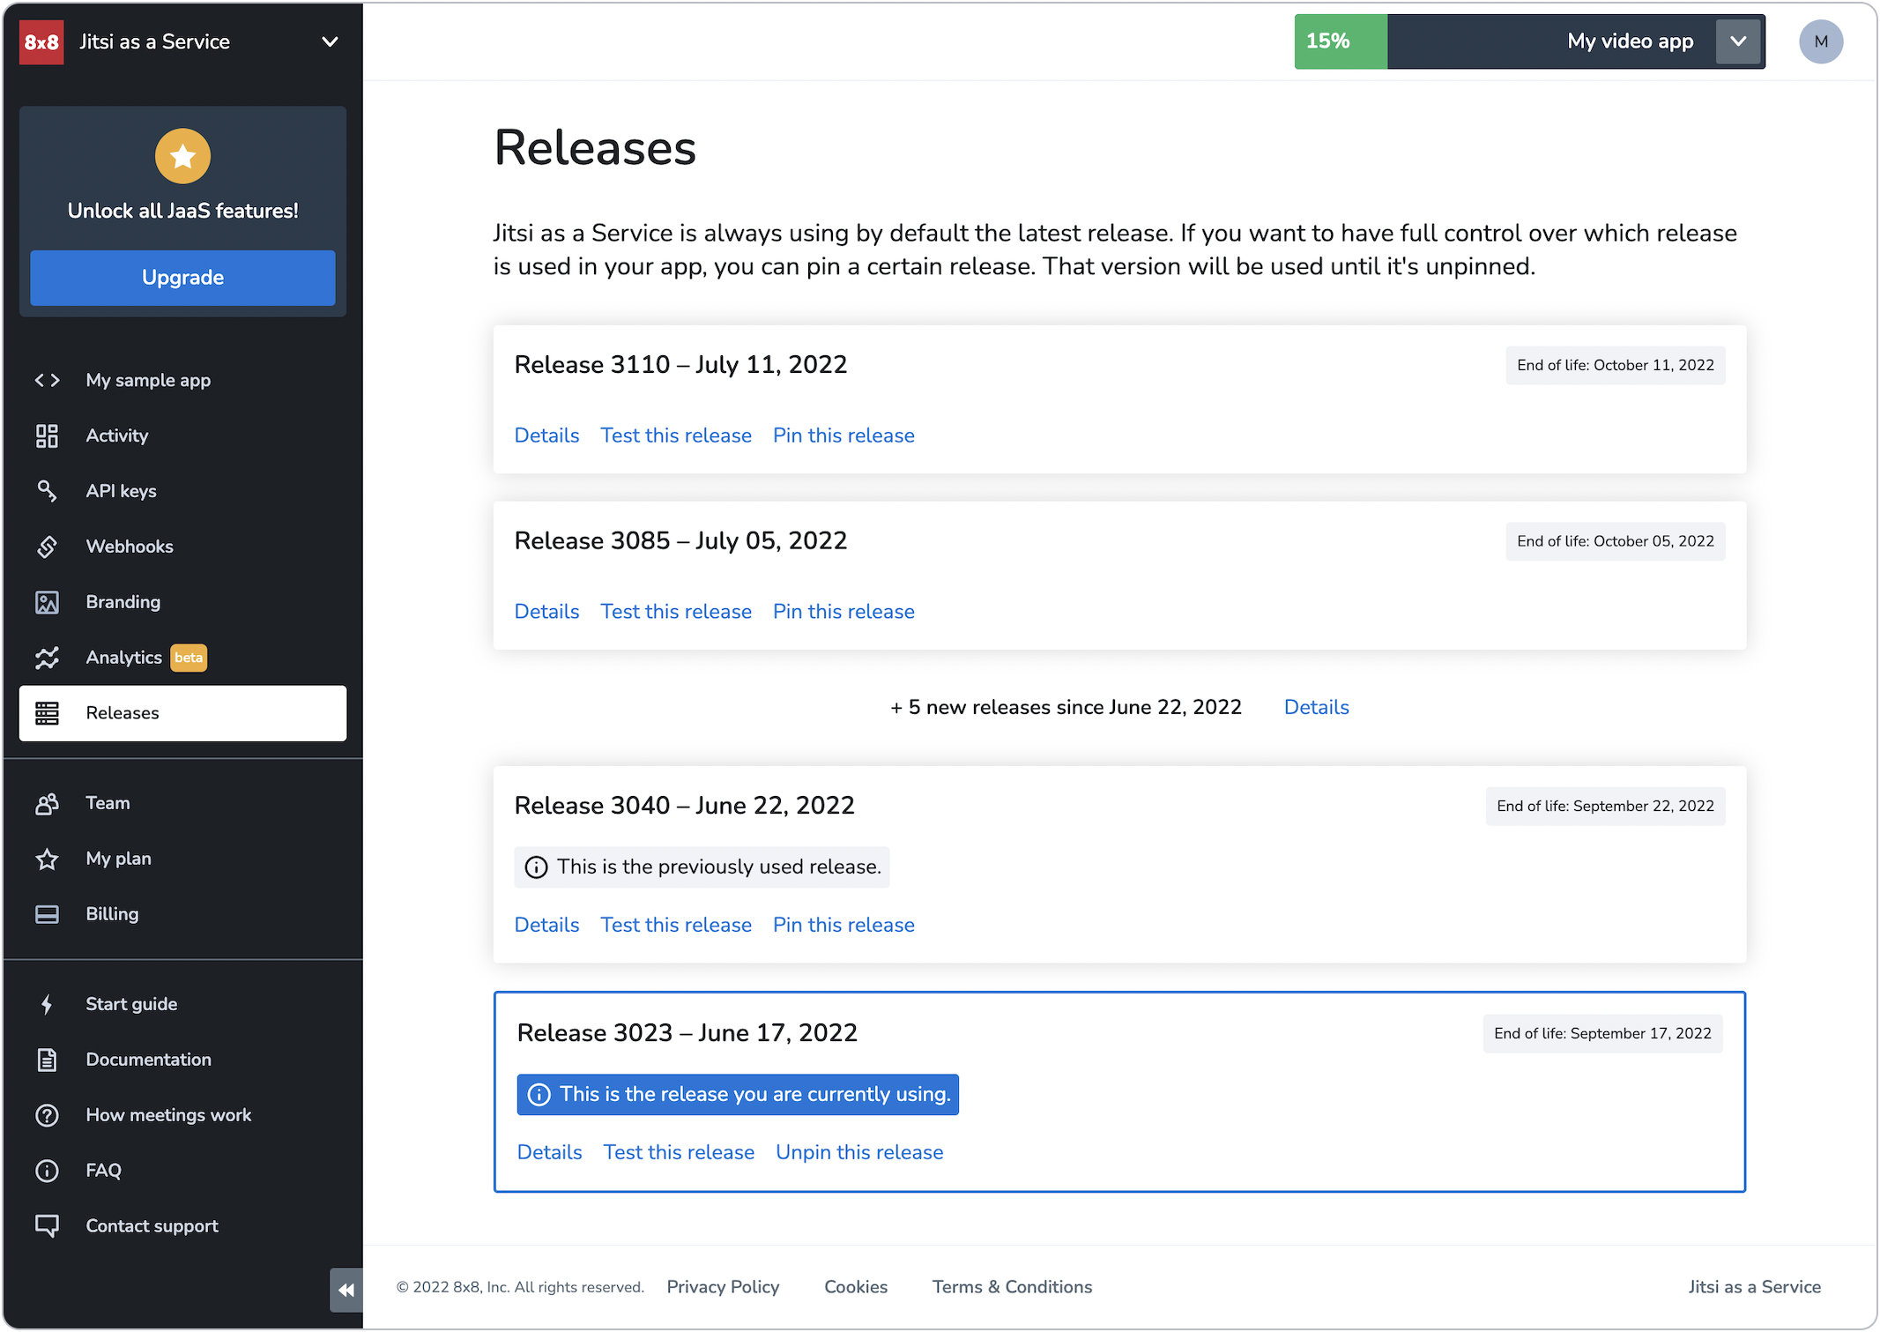Open Cookies footer link

(x=856, y=1287)
